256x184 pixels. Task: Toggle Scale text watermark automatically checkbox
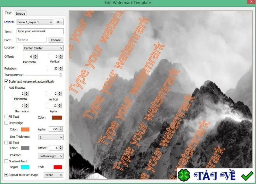[6, 81]
